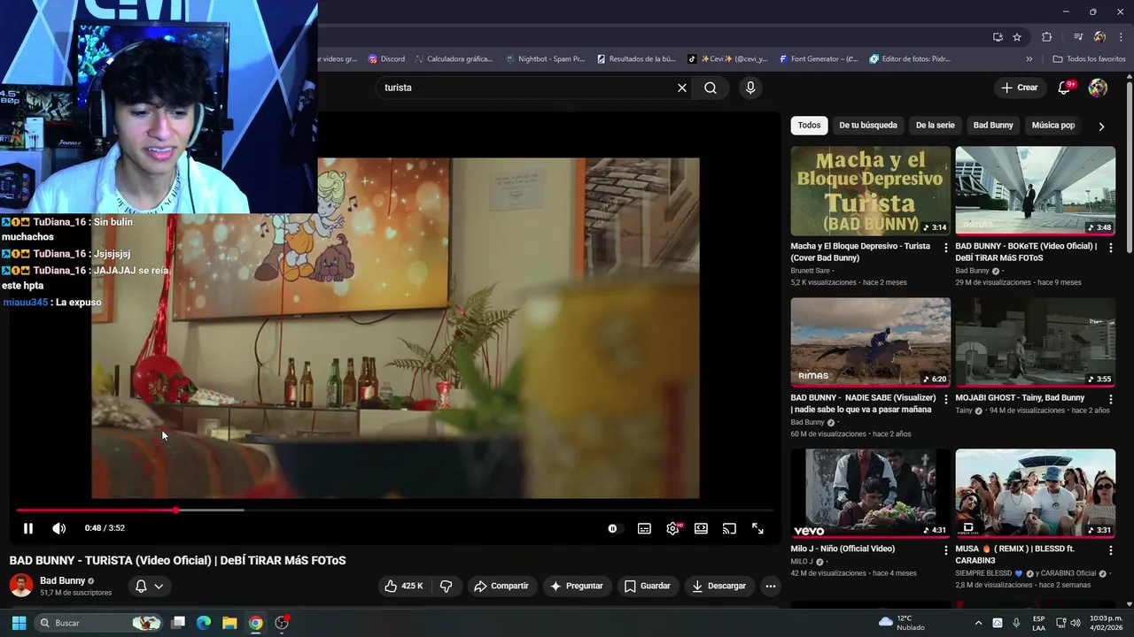1134x637 pixels.
Task: Open the options menu for NADIE SABE video
Action: coord(945,399)
